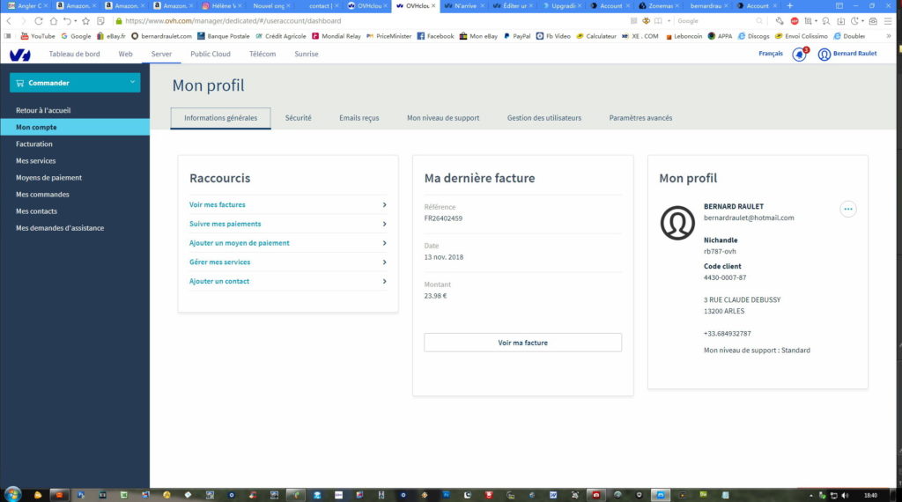Open Voir mes factures shortcut link
902x502 pixels.
[218, 204]
